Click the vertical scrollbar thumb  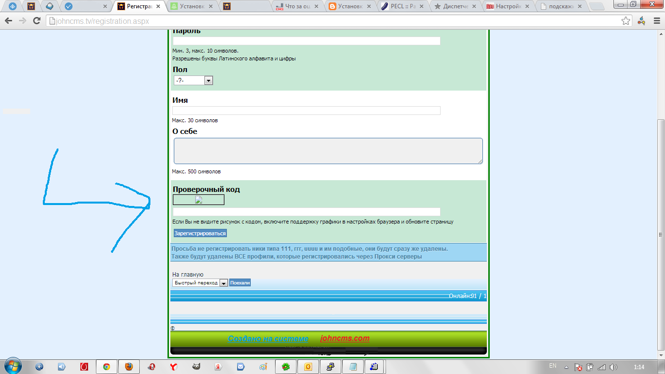click(661, 234)
